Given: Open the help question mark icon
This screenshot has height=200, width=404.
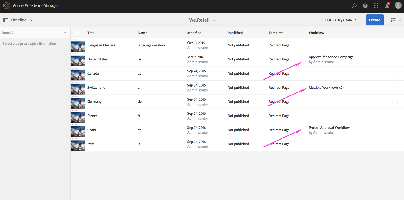Looking at the screenshot, I should [365, 6].
